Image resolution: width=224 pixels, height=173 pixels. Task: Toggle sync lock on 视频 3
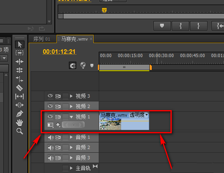point(58,96)
